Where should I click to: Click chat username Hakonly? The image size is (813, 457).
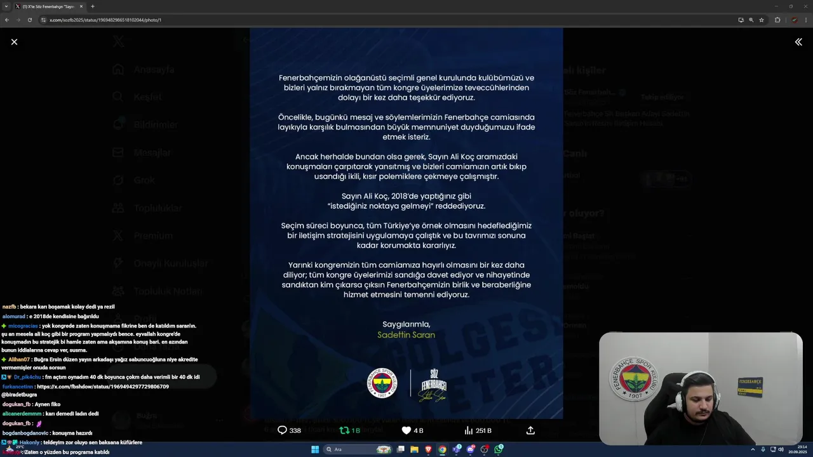click(29, 442)
